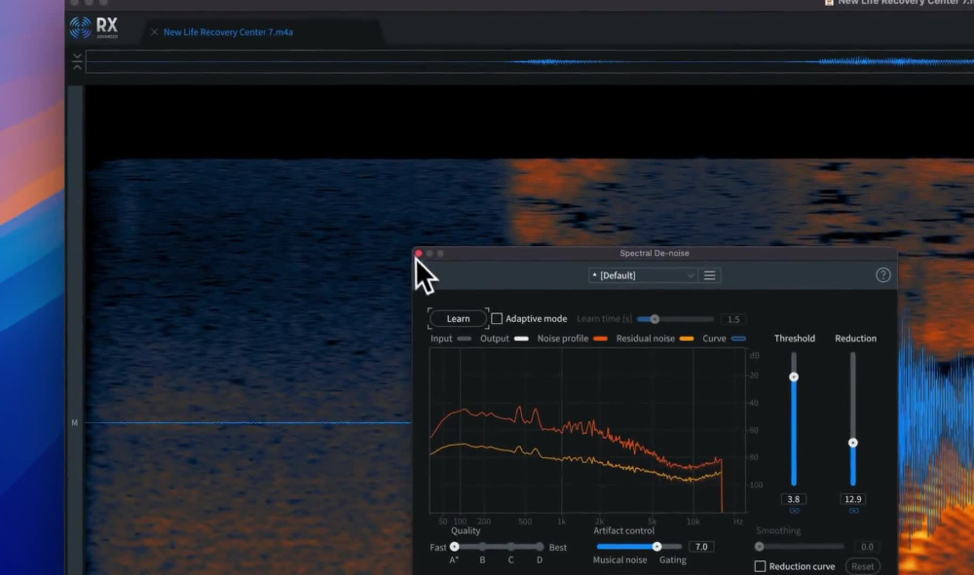Screen dimensions: 974x575
Task: Click the RX Advanced logo
Action: pos(94,28)
